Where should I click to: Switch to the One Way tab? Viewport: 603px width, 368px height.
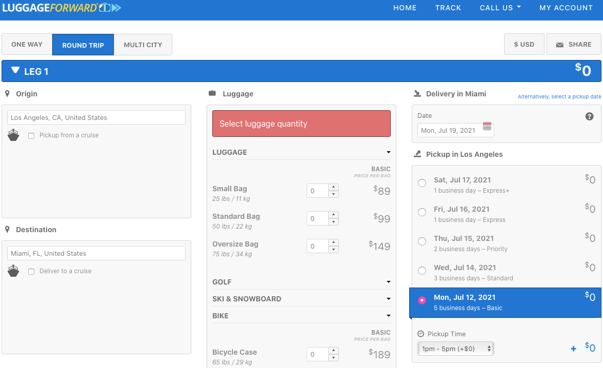point(27,45)
